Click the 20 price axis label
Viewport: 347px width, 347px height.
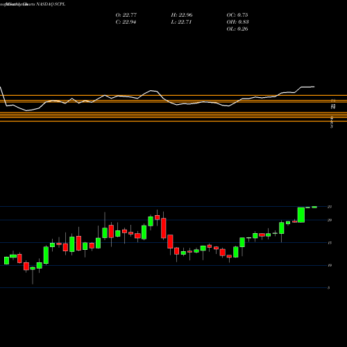(330, 220)
